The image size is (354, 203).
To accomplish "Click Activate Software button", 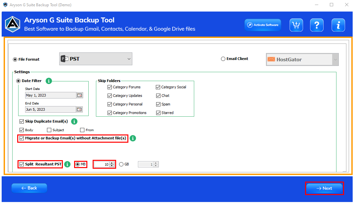I will click(x=263, y=25).
